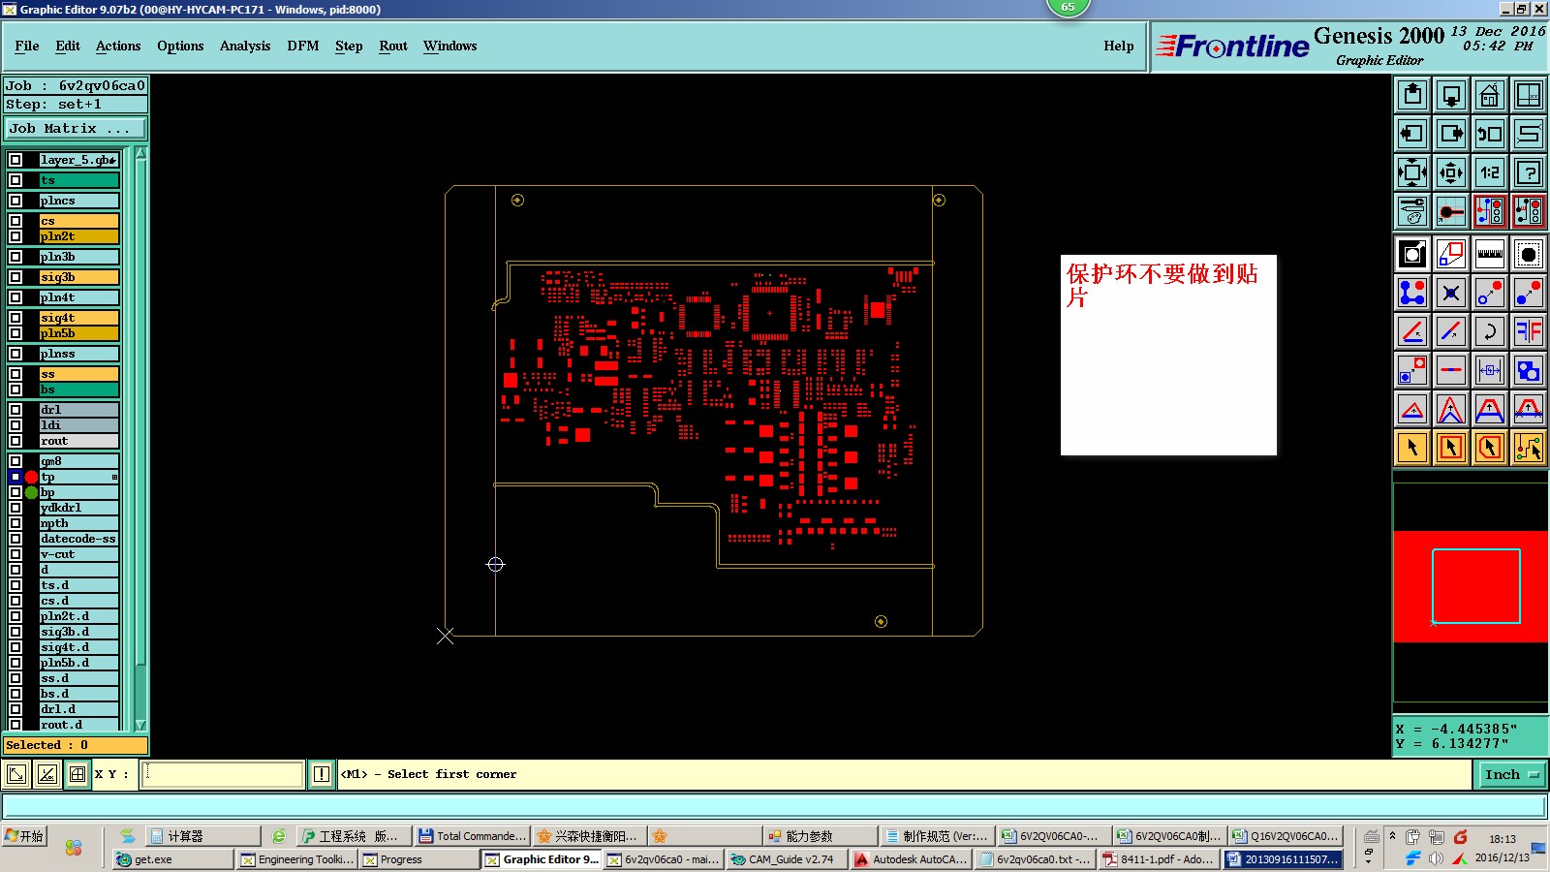Click the exclamation mark button
1550x872 pixels.
(322, 774)
